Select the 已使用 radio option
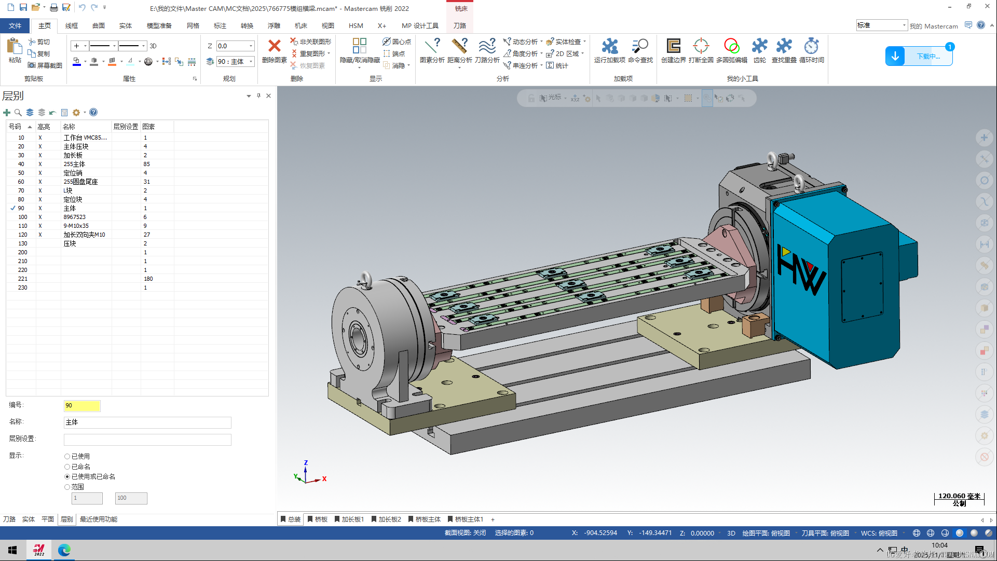The width and height of the screenshot is (997, 561). click(67, 457)
